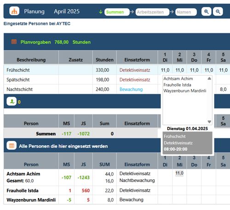Click the organization chart icon beside Planung

click(x=14, y=11)
